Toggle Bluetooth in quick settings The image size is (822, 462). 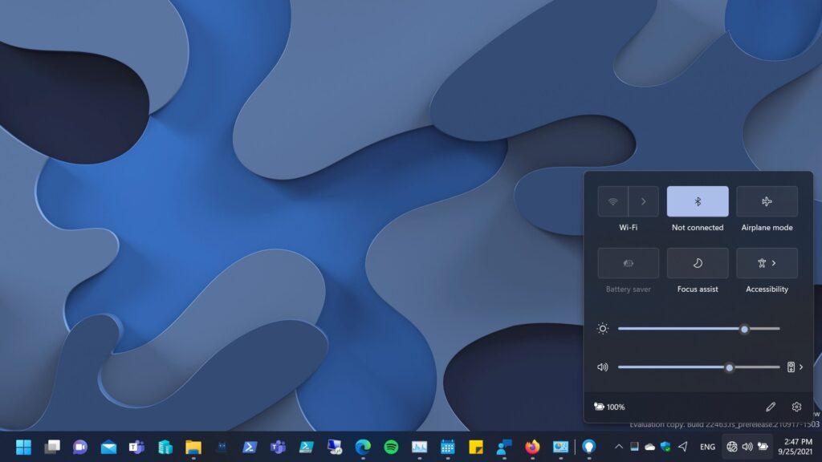(x=698, y=201)
